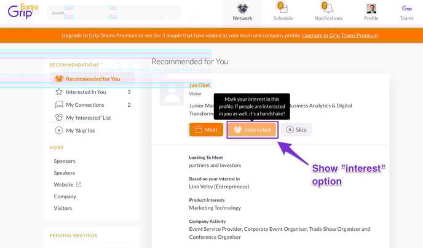This screenshot has height=248, width=423.
Task: Click the external link icon next to Website
Action: tap(79, 184)
